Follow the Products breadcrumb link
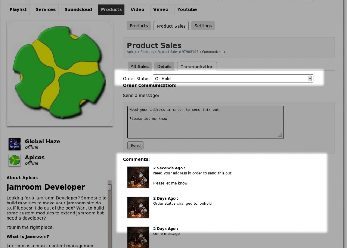The width and height of the screenshot is (347, 248). point(147,52)
